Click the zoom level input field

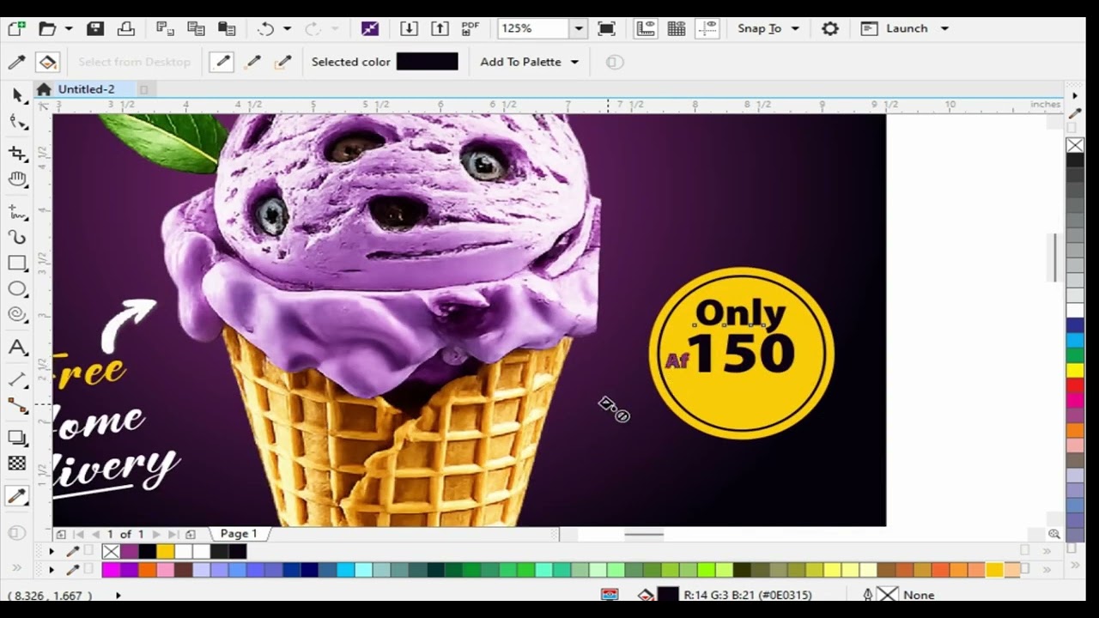coord(532,28)
